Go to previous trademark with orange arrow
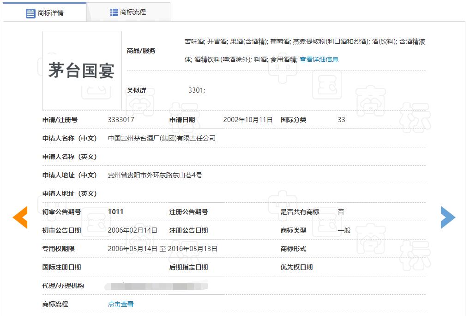470x316 pixels. tap(20, 217)
